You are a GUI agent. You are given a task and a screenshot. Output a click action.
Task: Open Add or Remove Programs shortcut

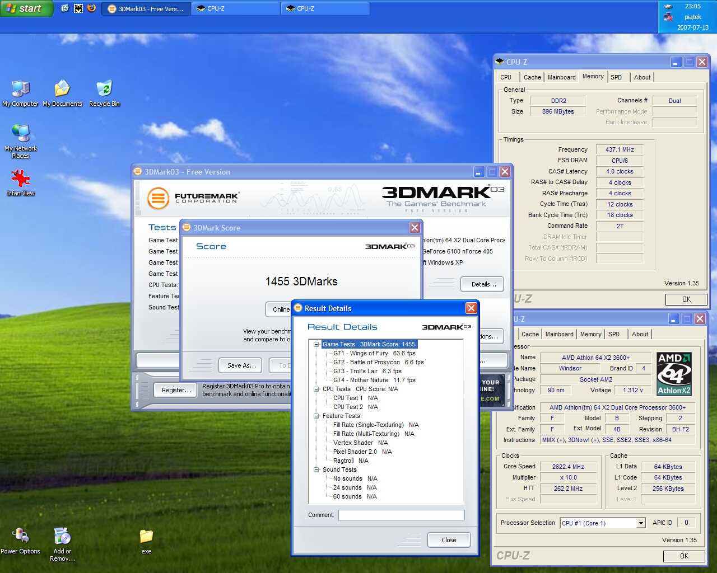coord(62,544)
